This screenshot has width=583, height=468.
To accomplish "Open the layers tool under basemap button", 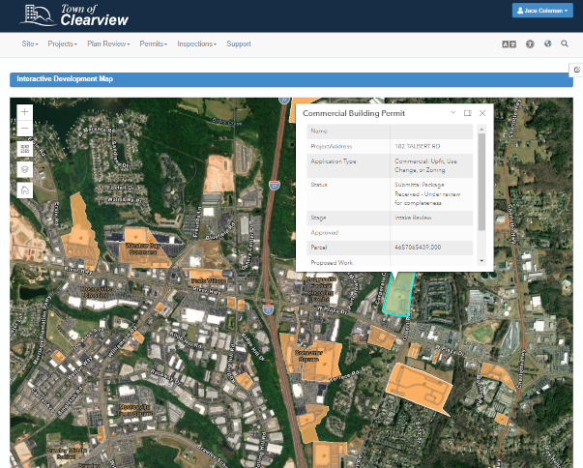I will 25,169.
